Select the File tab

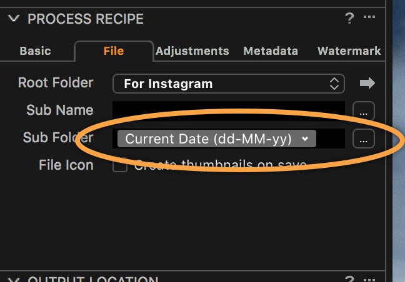coord(114,51)
